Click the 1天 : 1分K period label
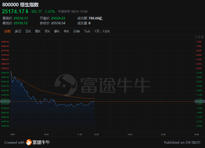 102,31
